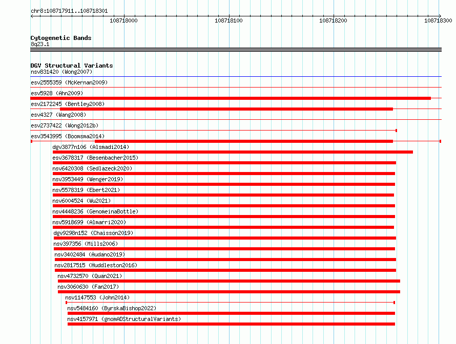Click the left arrow end of the ruler
Viewport: 456px width, 344px height.
[32, 16]
